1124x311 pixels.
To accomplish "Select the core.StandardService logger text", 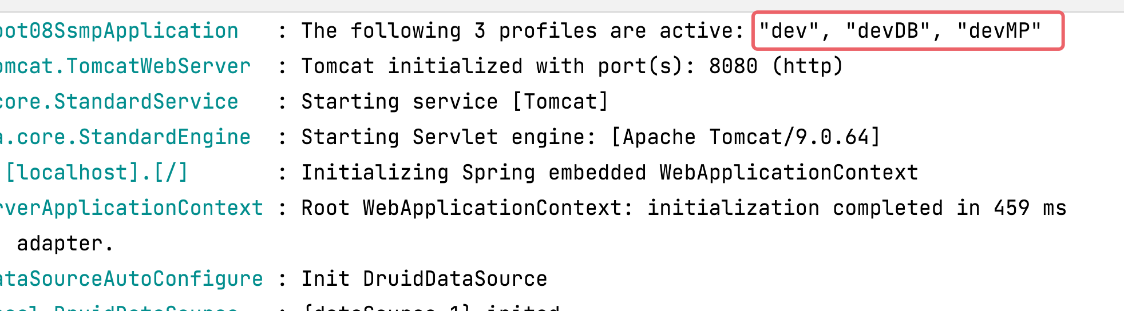I will [x=119, y=102].
